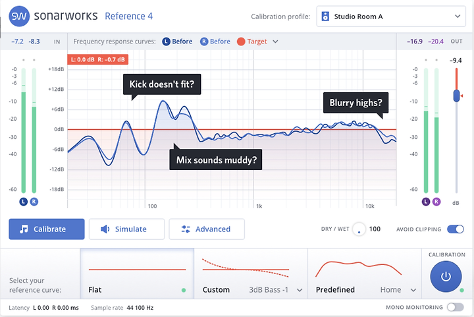This screenshot has width=474, height=317.
Task: Click the speaker icon on Simulate
Action: click(x=105, y=229)
